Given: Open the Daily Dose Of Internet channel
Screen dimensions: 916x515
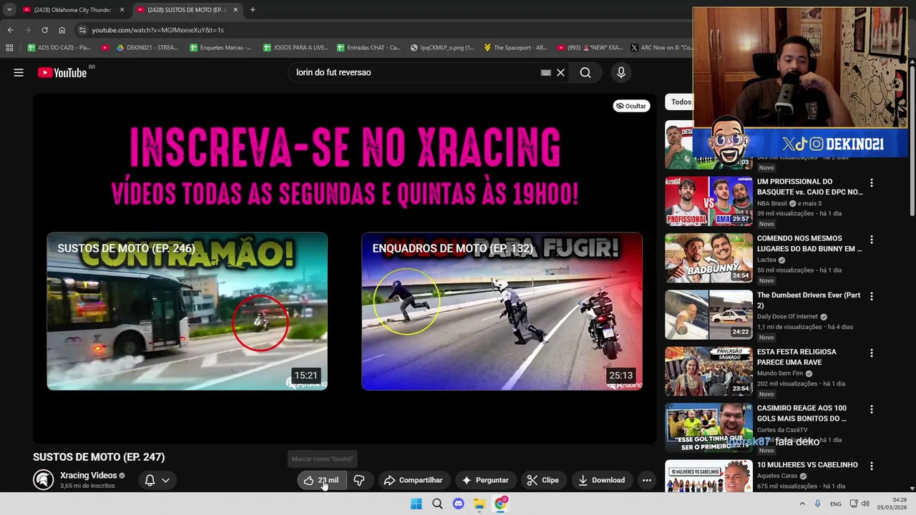Looking at the screenshot, I should pos(787,316).
